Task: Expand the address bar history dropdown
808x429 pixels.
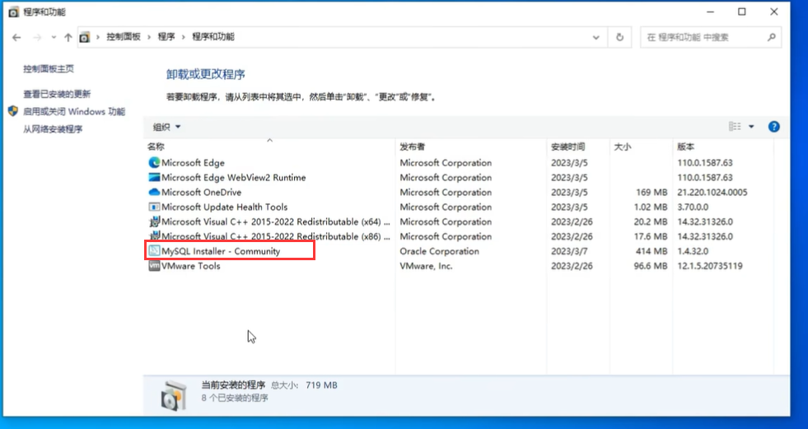Action: [x=596, y=37]
